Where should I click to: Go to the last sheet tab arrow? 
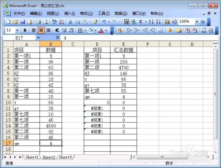pos(20,157)
